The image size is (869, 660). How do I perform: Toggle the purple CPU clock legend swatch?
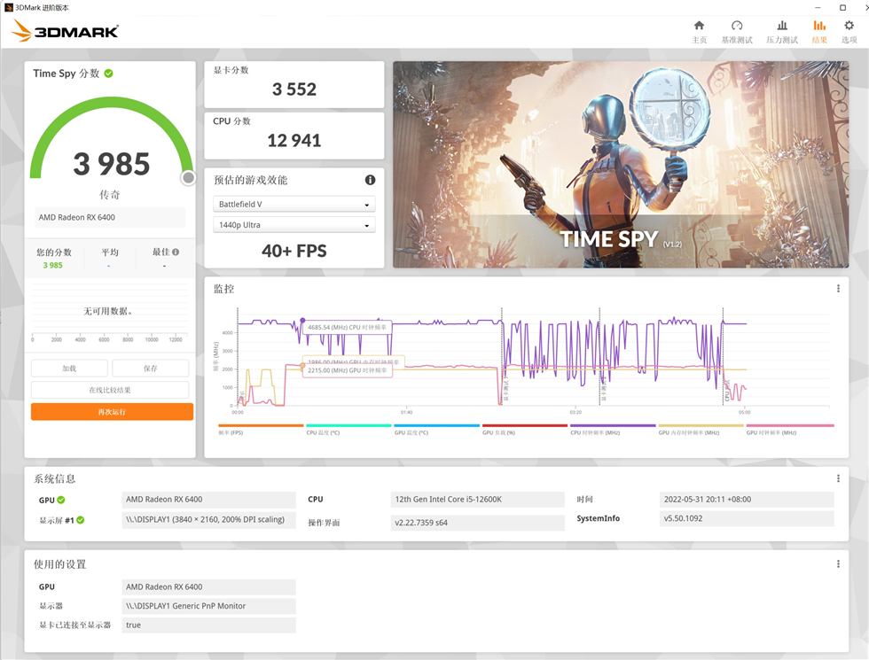pyautogui.click(x=613, y=426)
